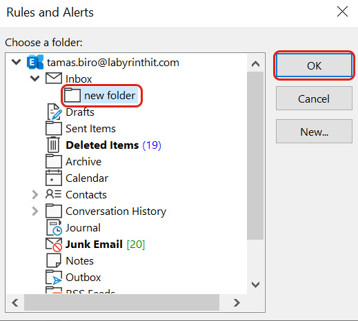Confirm with the OK button

314,65
